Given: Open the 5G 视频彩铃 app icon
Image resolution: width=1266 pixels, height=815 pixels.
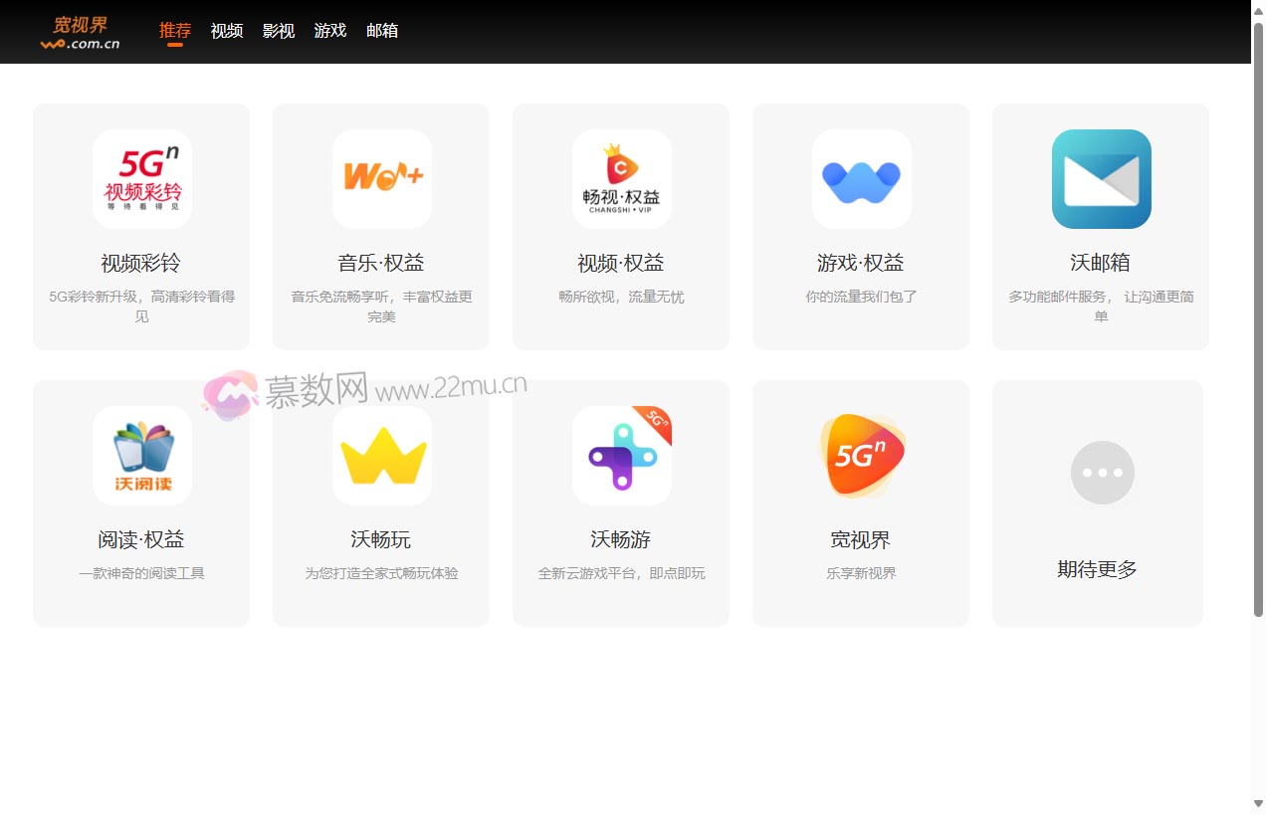Looking at the screenshot, I should point(142,179).
